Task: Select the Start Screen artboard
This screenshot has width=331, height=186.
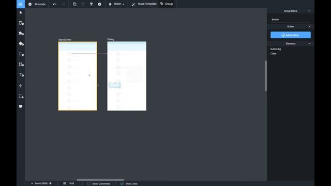Action: [x=78, y=76]
